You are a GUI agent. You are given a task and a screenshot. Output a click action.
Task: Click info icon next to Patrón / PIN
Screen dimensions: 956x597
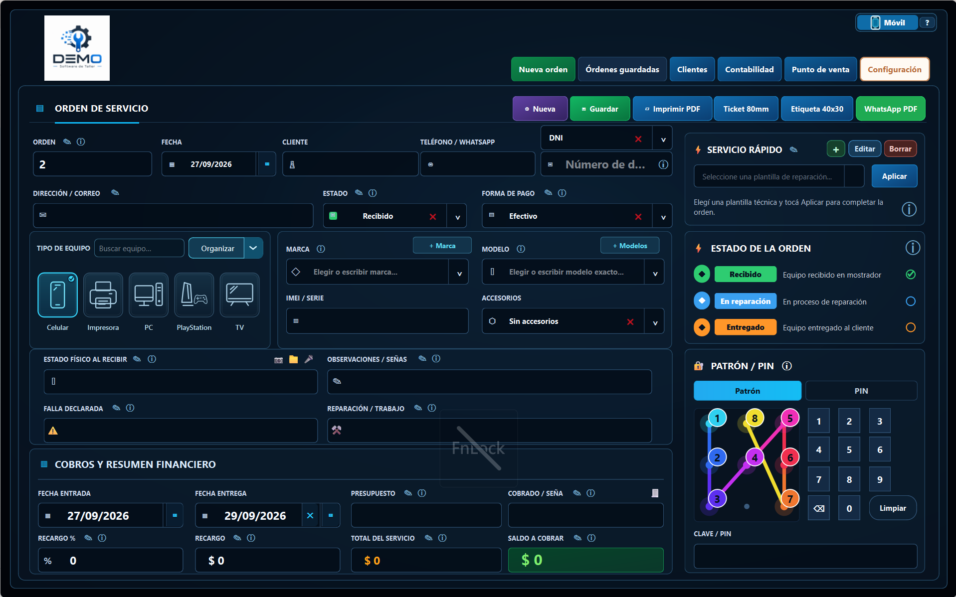[787, 366]
